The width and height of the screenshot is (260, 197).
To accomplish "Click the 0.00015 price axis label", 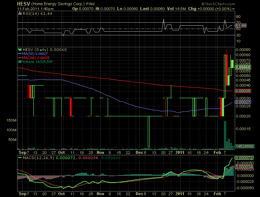I will 243,129.
